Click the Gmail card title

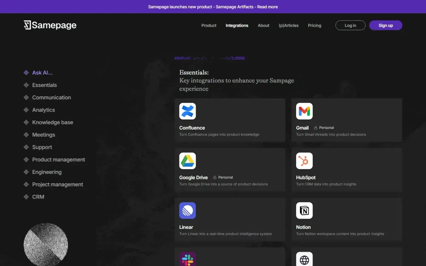302,128
